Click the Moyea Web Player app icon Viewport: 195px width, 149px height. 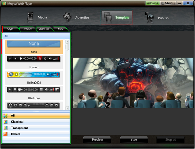tap(4, 3)
